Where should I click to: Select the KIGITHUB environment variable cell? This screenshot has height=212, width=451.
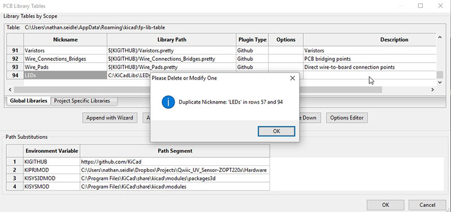click(x=52, y=162)
